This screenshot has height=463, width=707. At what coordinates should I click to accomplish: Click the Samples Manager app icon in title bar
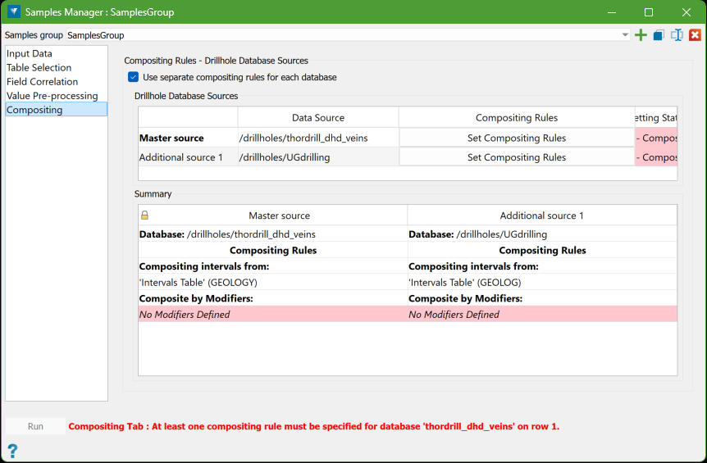13,12
